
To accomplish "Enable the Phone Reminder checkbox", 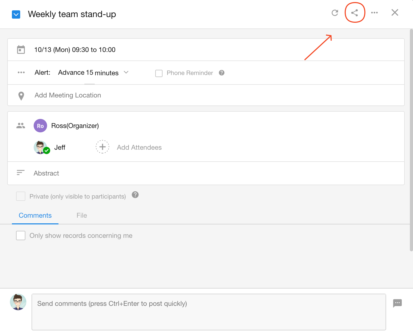I will [x=159, y=73].
